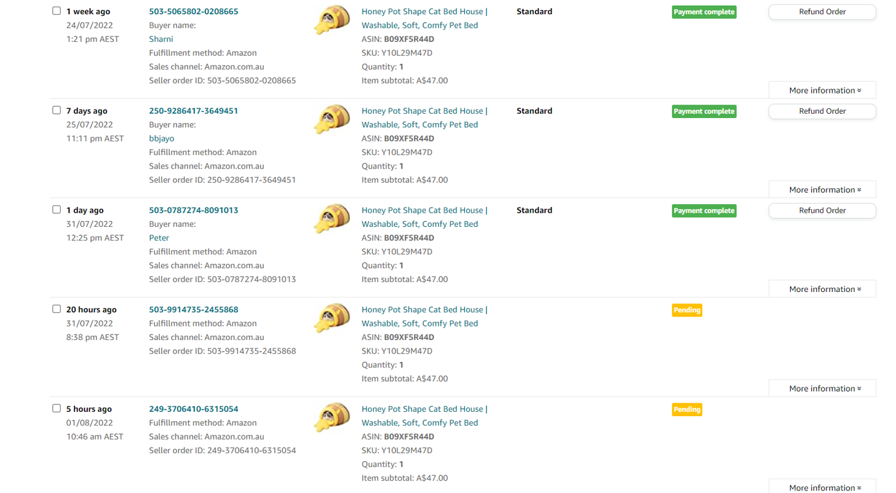Open order ID 250-9286417-3649451 link
The height and width of the screenshot is (493, 896).
click(x=193, y=111)
